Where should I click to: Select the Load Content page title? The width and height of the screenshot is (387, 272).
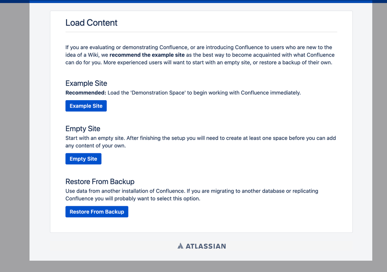[91, 23]
